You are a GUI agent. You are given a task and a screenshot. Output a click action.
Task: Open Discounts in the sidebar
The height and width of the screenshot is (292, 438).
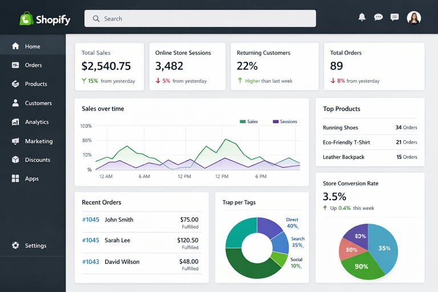(33, 160)
